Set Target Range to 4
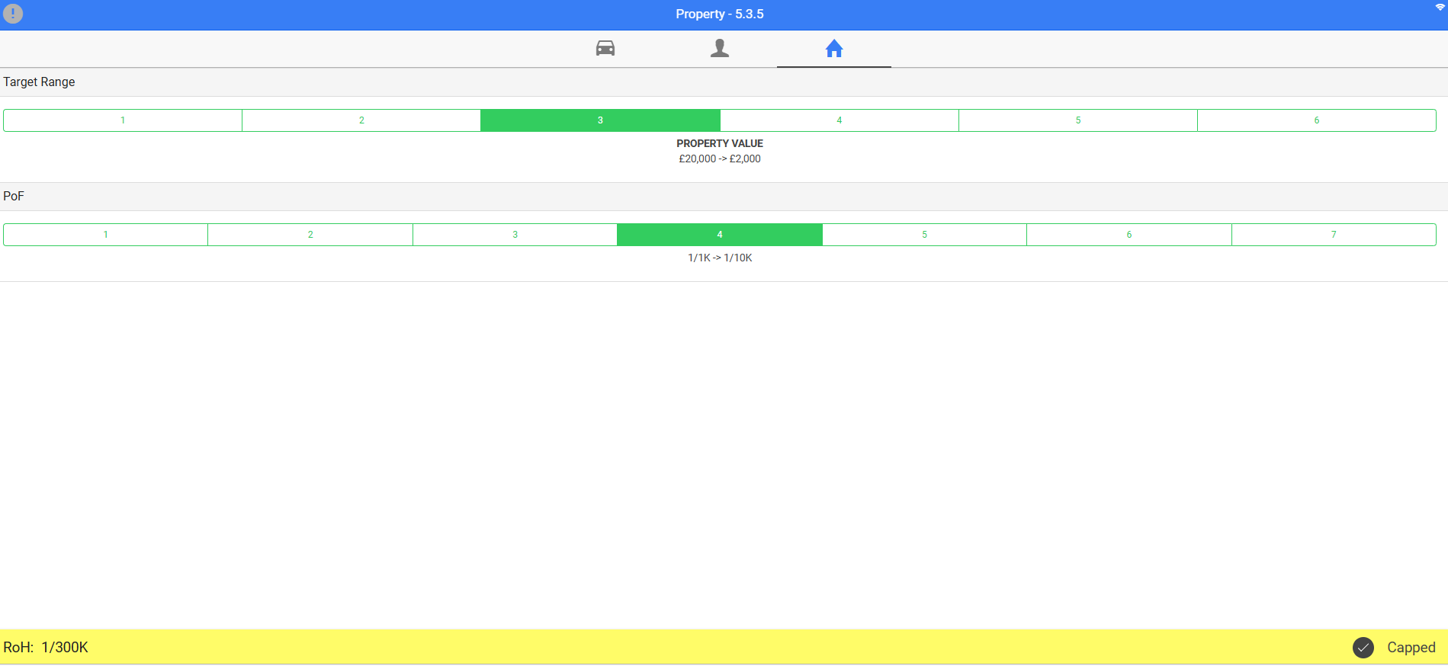 coord(839,120)
